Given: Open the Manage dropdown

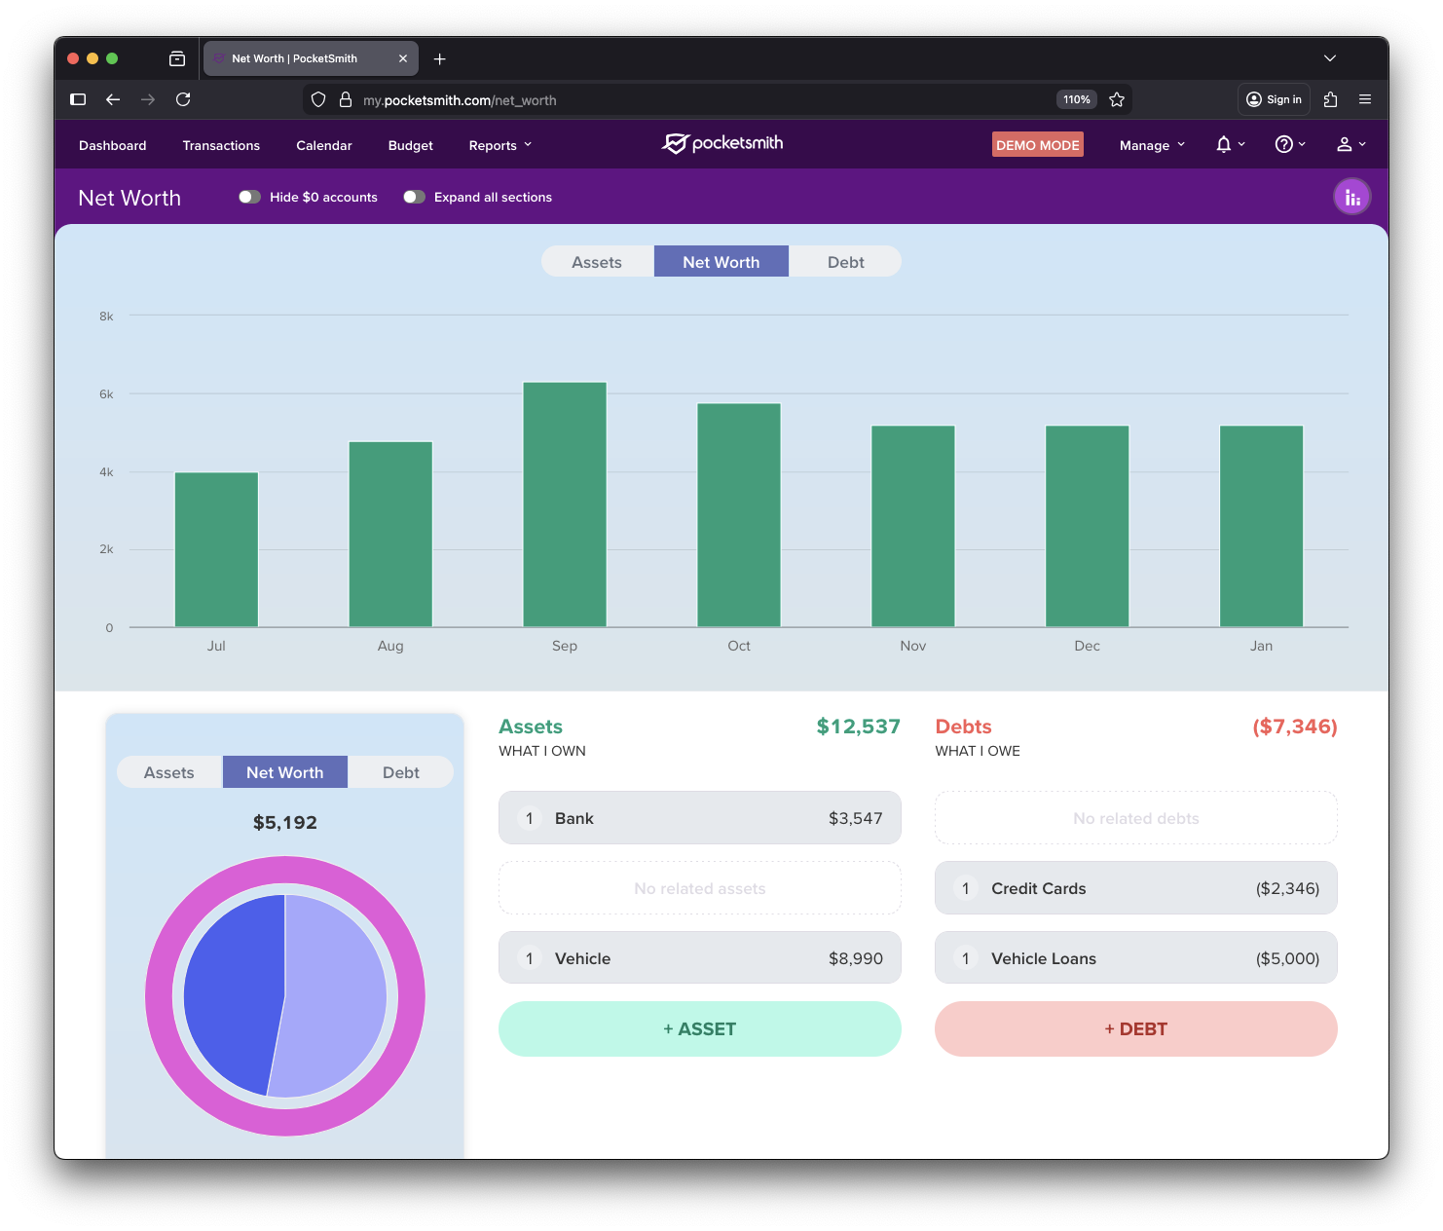Looking at the screenshot, I should pyautogui.click(x=1152, y=146).
